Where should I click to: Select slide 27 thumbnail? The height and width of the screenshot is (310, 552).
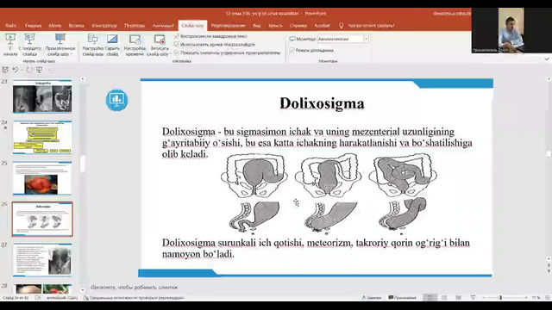coord(42,260)
